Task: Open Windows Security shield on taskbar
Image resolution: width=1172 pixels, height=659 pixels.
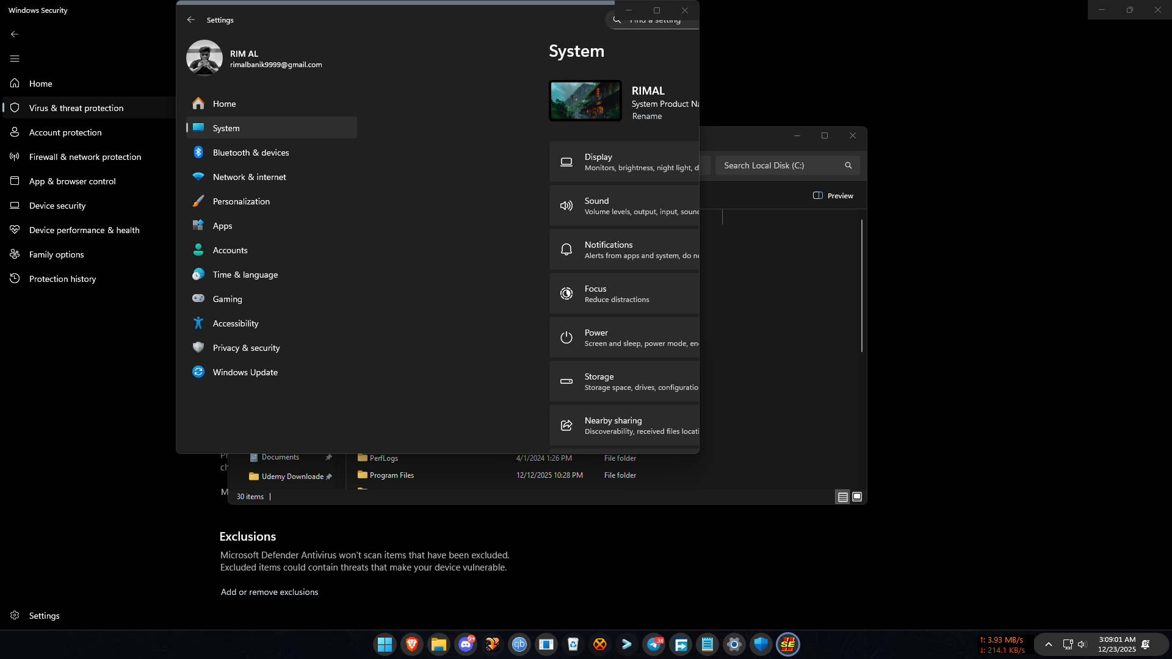Action: tap(761, 644)
